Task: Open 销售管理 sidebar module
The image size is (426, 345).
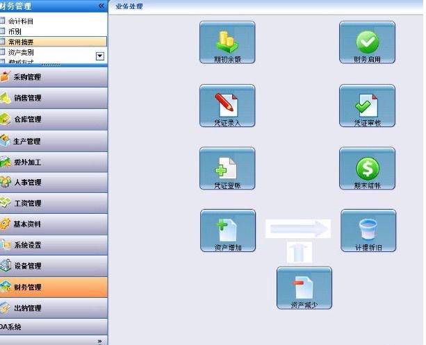Action: click(54, 98)
